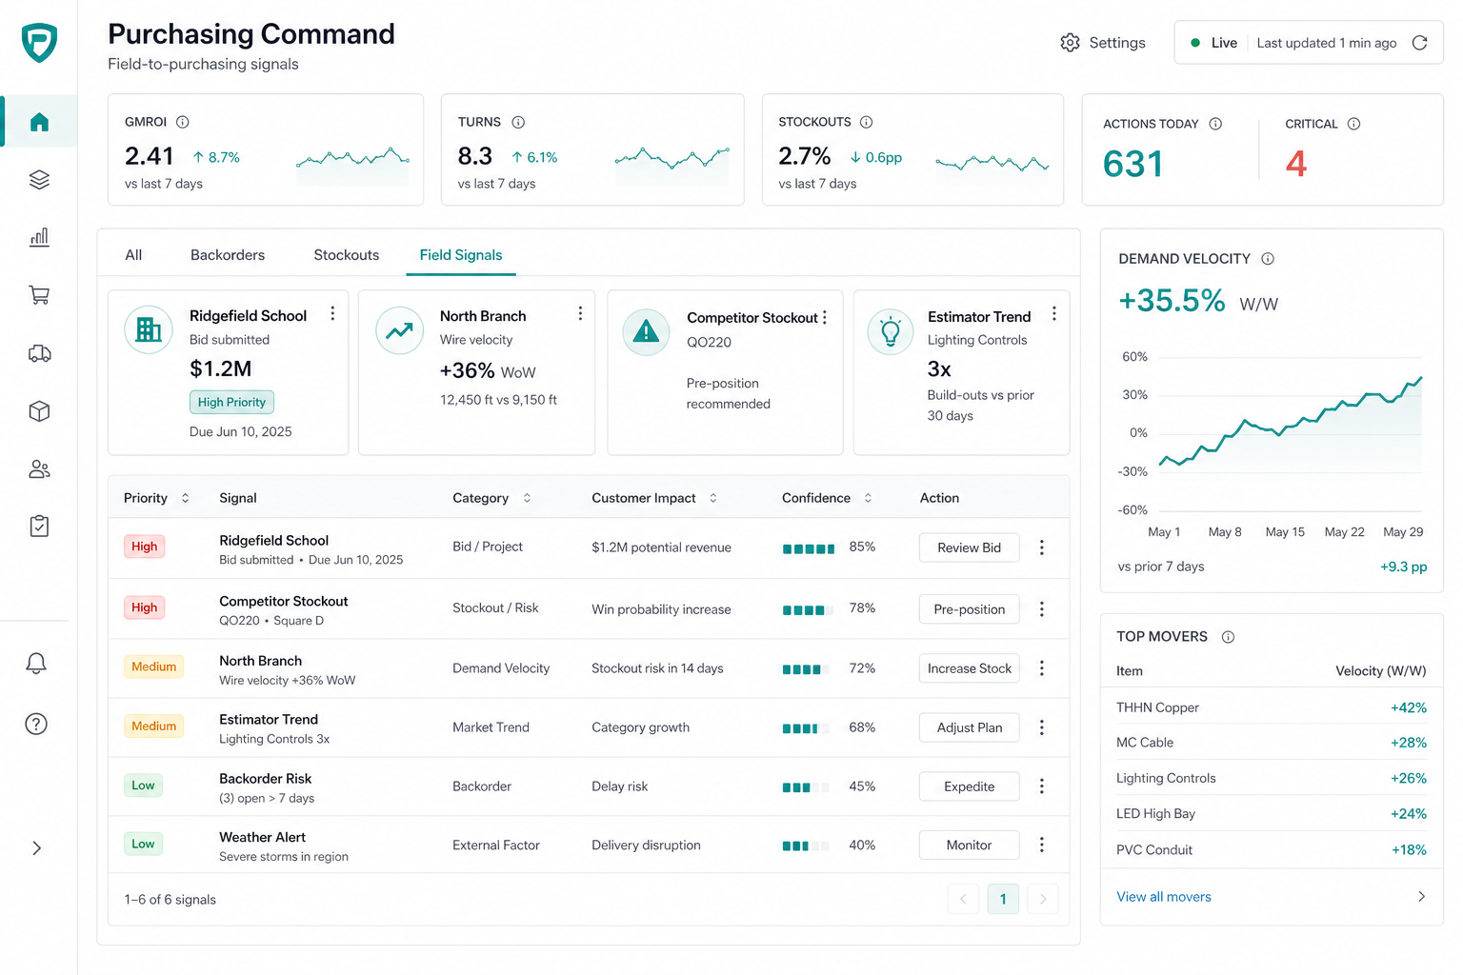
Task: Click the Purchasing Command shield logo
Action: (39, 43)
